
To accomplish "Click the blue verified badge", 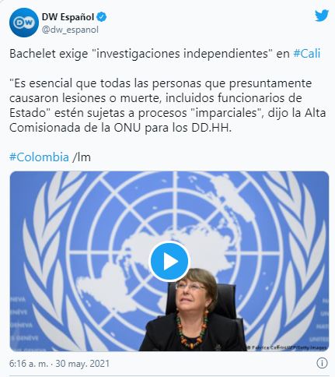I will 101,17.
